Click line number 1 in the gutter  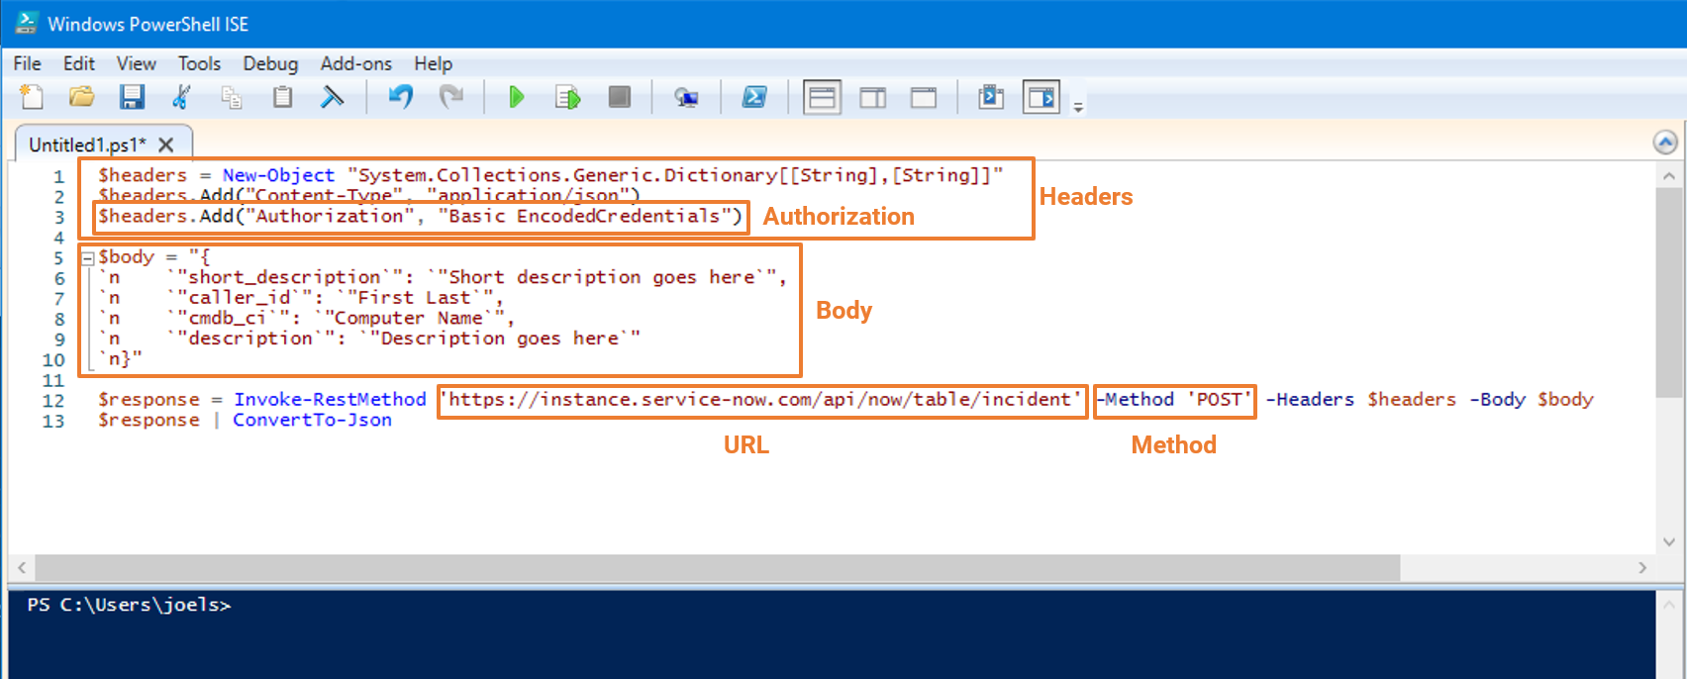[58, 176]
